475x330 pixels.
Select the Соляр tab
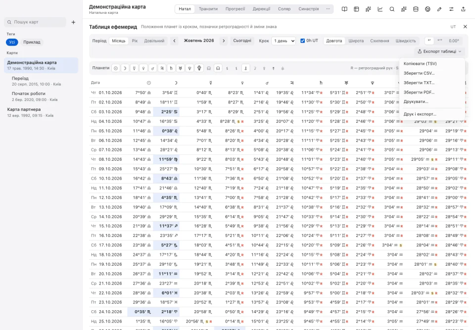pos(284,9)
